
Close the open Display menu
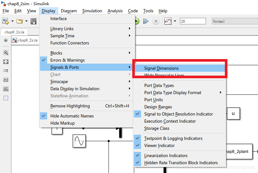pyautogui.click(x=48, y=11)
